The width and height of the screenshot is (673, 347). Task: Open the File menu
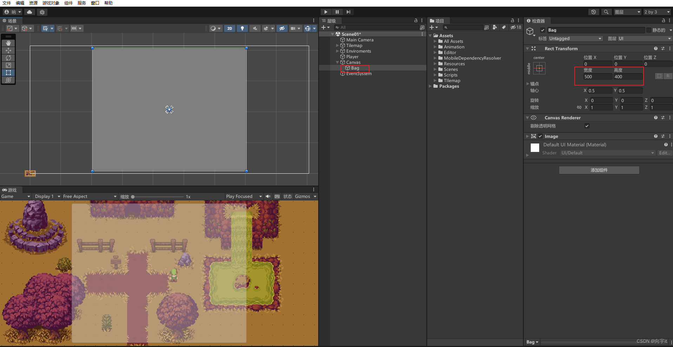(7, 3)
